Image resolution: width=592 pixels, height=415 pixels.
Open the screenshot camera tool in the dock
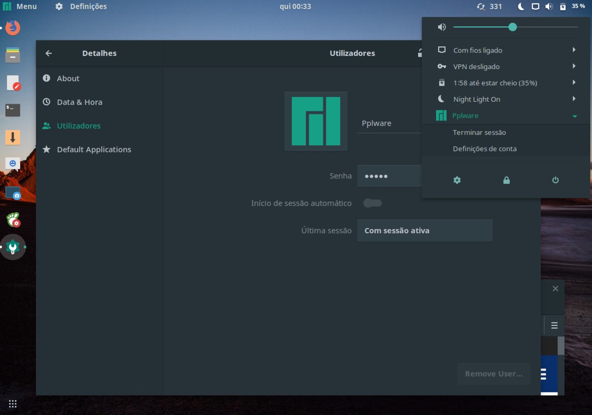coord(12,193)
